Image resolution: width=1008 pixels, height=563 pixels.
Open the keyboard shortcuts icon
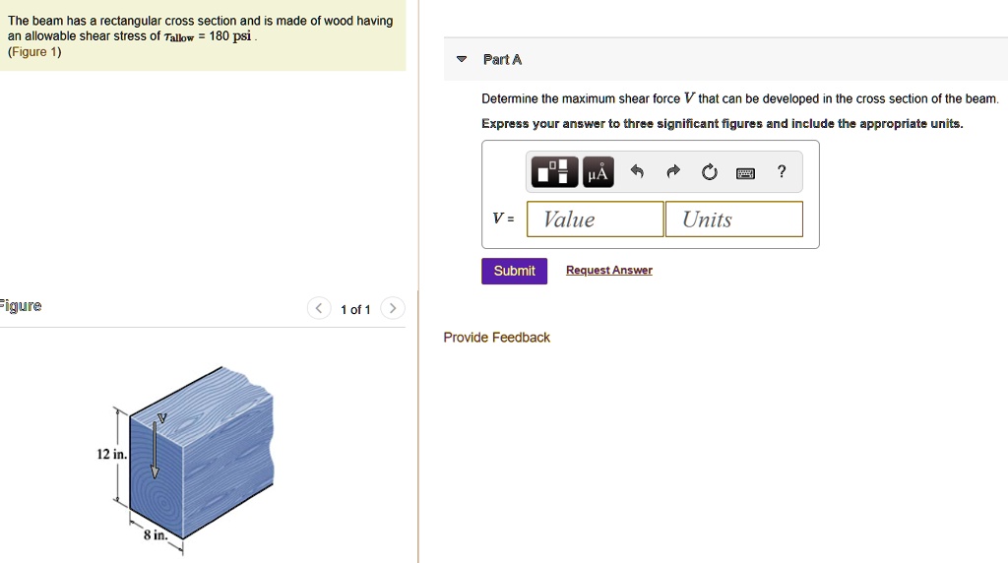coord(745,173)
